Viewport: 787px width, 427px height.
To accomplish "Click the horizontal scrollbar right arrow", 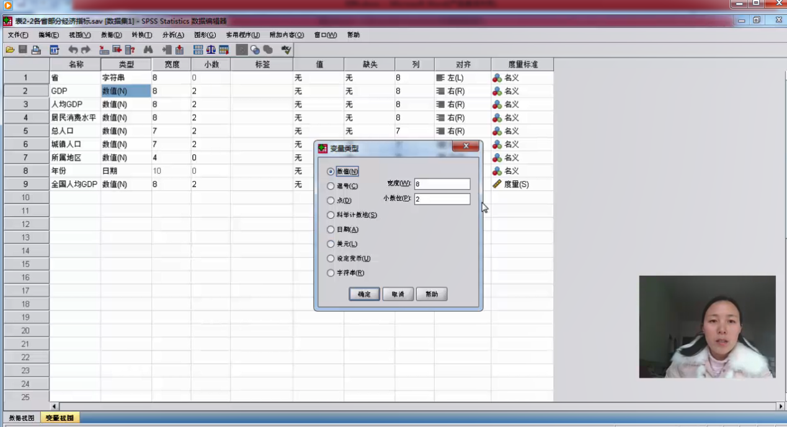I will (x=780, y=407).
